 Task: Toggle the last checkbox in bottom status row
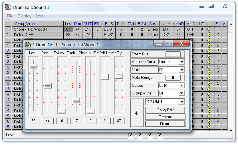160,135
